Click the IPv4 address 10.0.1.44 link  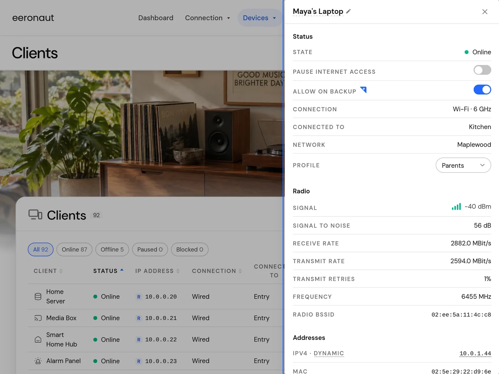tap(475, 353)
